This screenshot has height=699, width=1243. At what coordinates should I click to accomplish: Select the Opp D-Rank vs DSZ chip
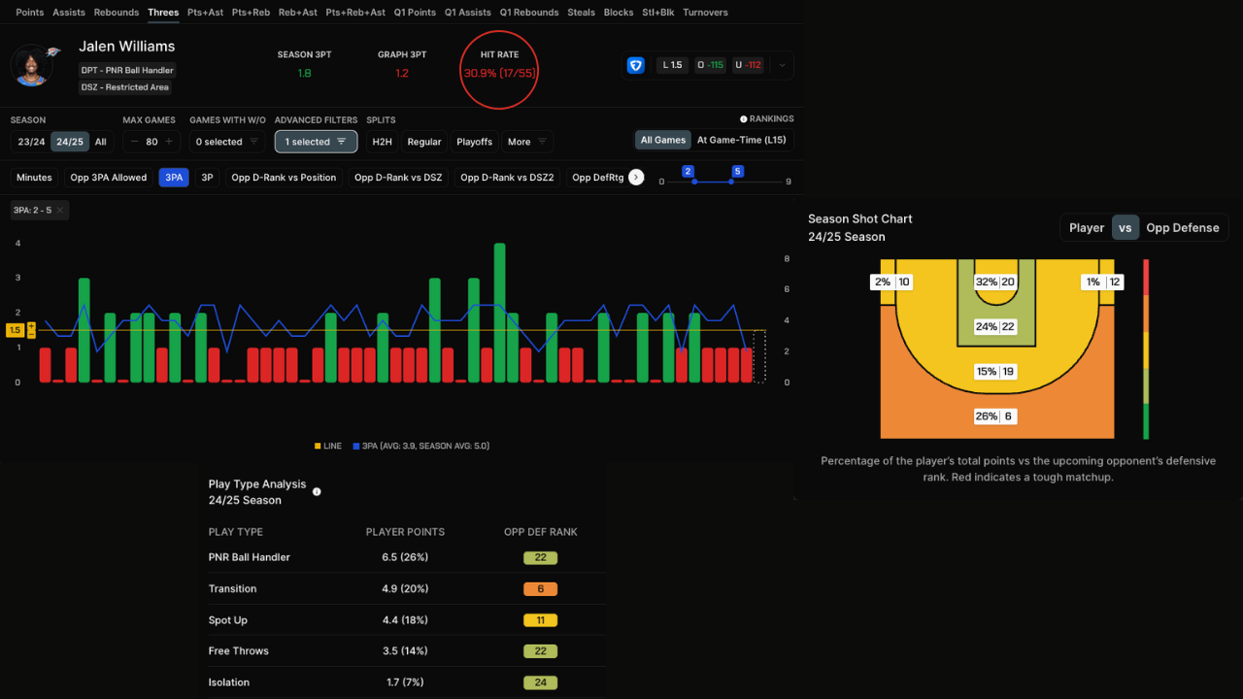(398, 178)
